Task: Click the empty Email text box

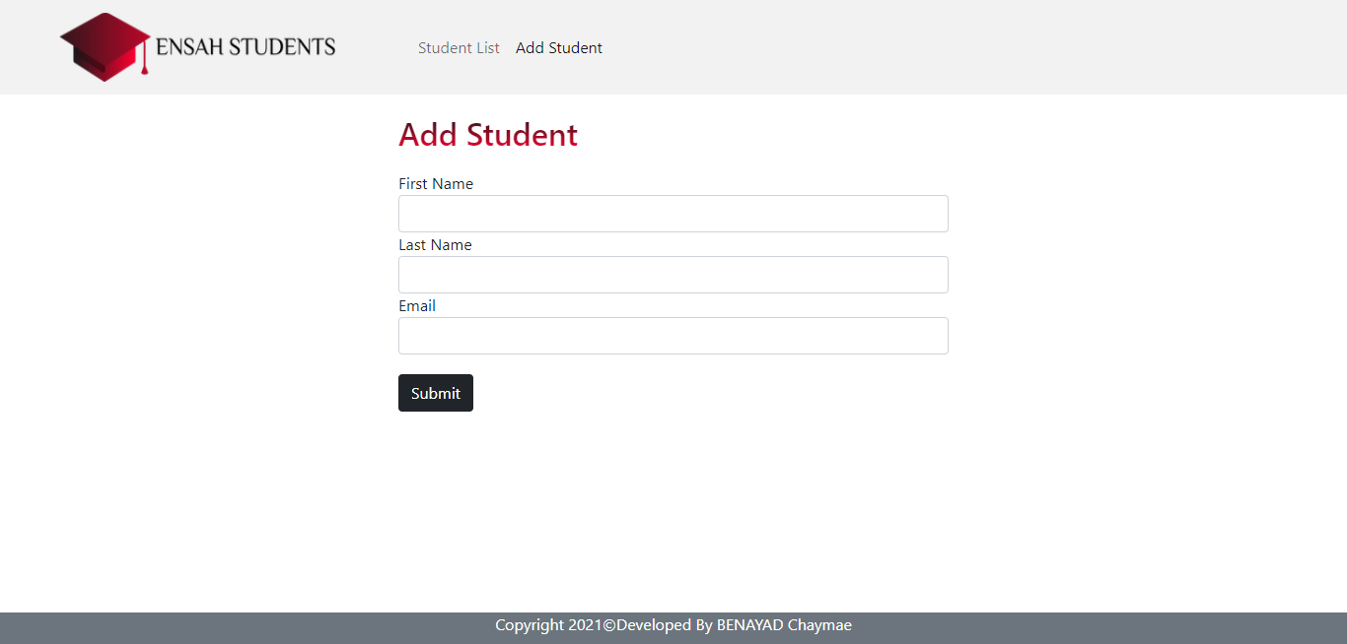Action: 673,335
